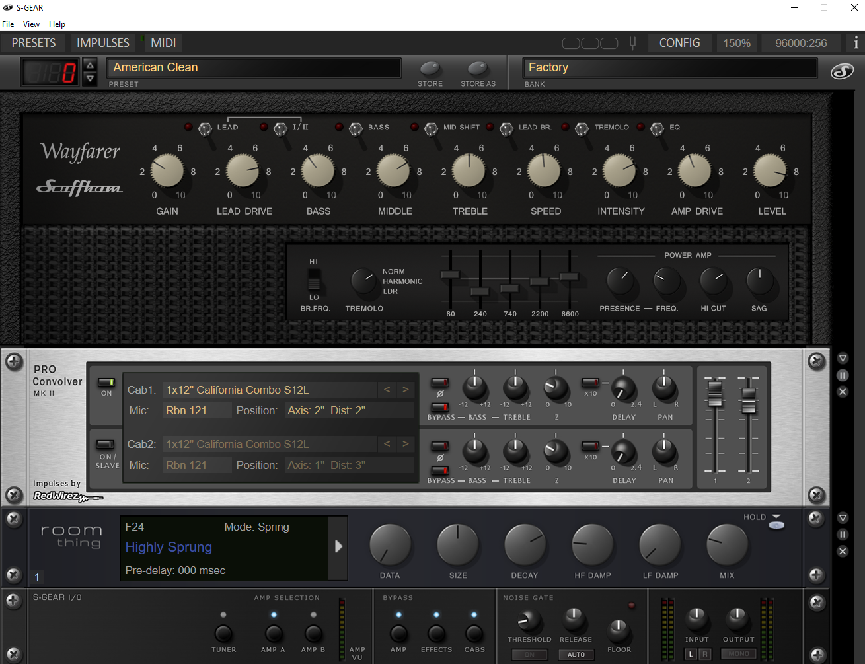Click the tremolo mode selector knob
865x664 pixels.
(363, 282)
